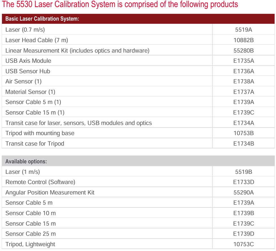Select the Laser (1 m/s) option
The height and width of the screenshot is (251, 276).
23,172
